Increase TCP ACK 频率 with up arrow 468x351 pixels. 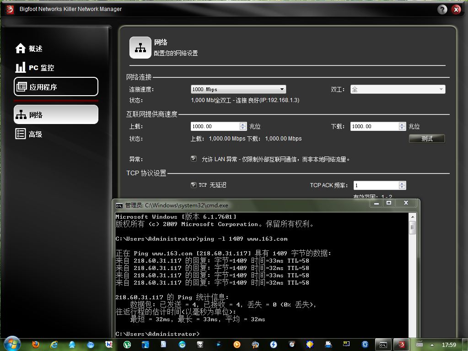pyautogui.click(x=402, y=183)
